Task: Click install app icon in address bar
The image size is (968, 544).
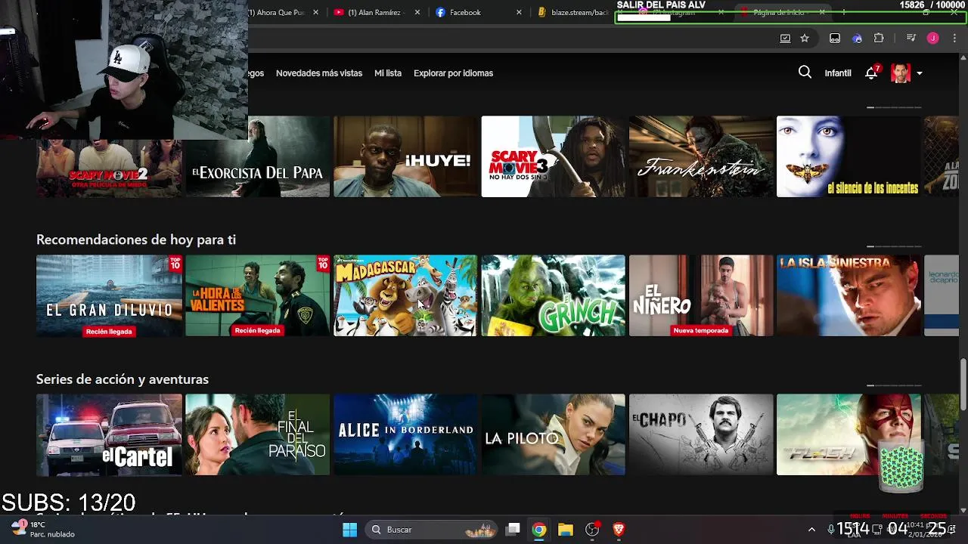Action: (785, 38)
